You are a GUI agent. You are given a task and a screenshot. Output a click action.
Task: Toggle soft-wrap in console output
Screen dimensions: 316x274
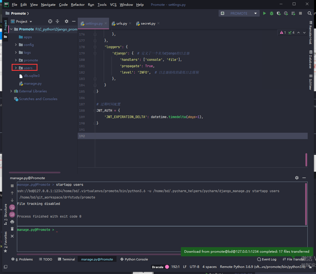(x=12, y=207)
